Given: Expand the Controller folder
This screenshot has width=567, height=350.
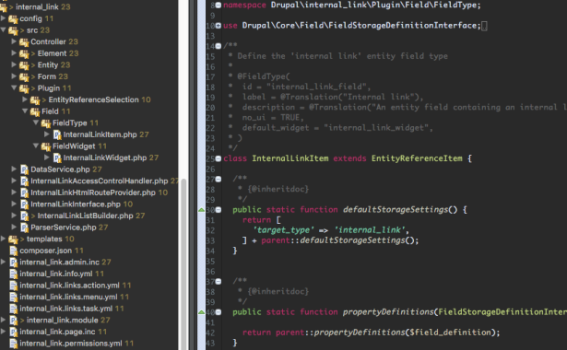Looking at the screenshot, I should 14,41.
